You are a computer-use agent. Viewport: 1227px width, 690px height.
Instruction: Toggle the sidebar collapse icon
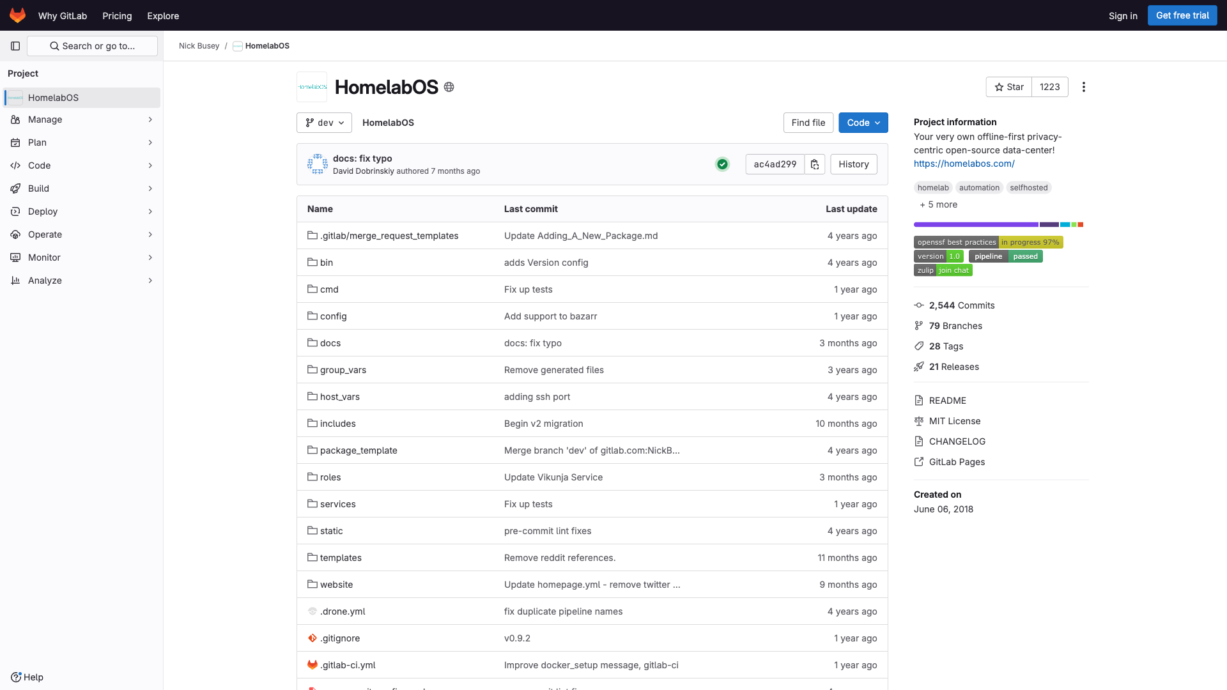click(x=15, y=46)
